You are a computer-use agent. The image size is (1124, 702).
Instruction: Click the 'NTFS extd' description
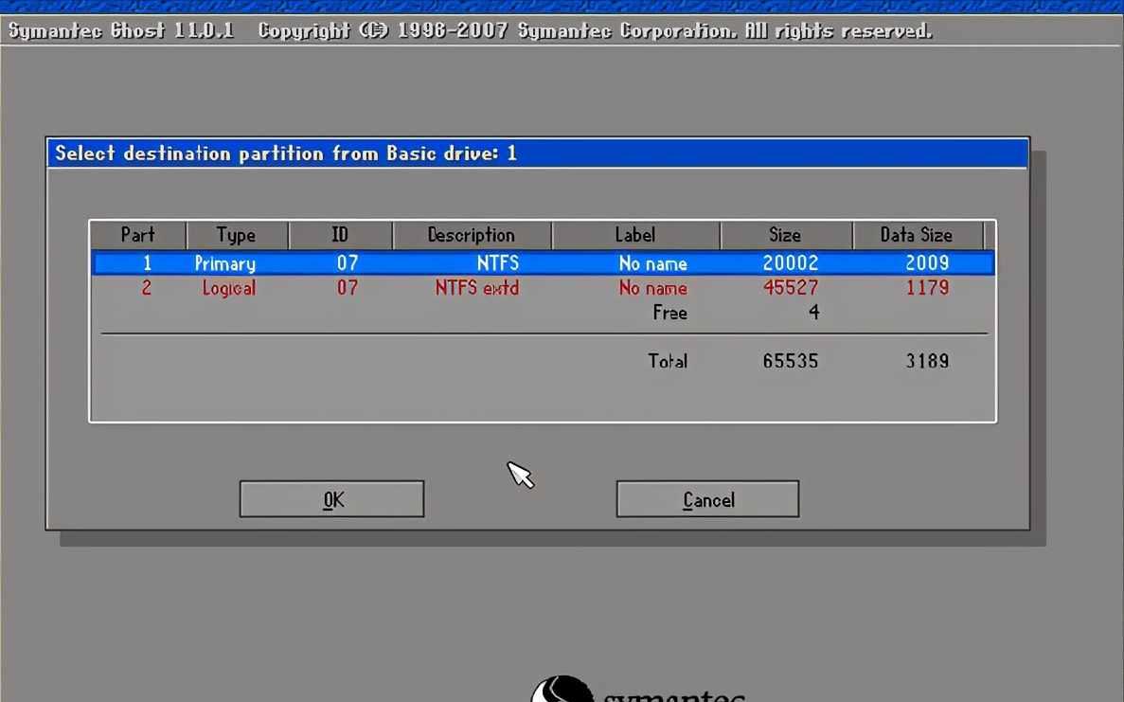coord(477,288)
